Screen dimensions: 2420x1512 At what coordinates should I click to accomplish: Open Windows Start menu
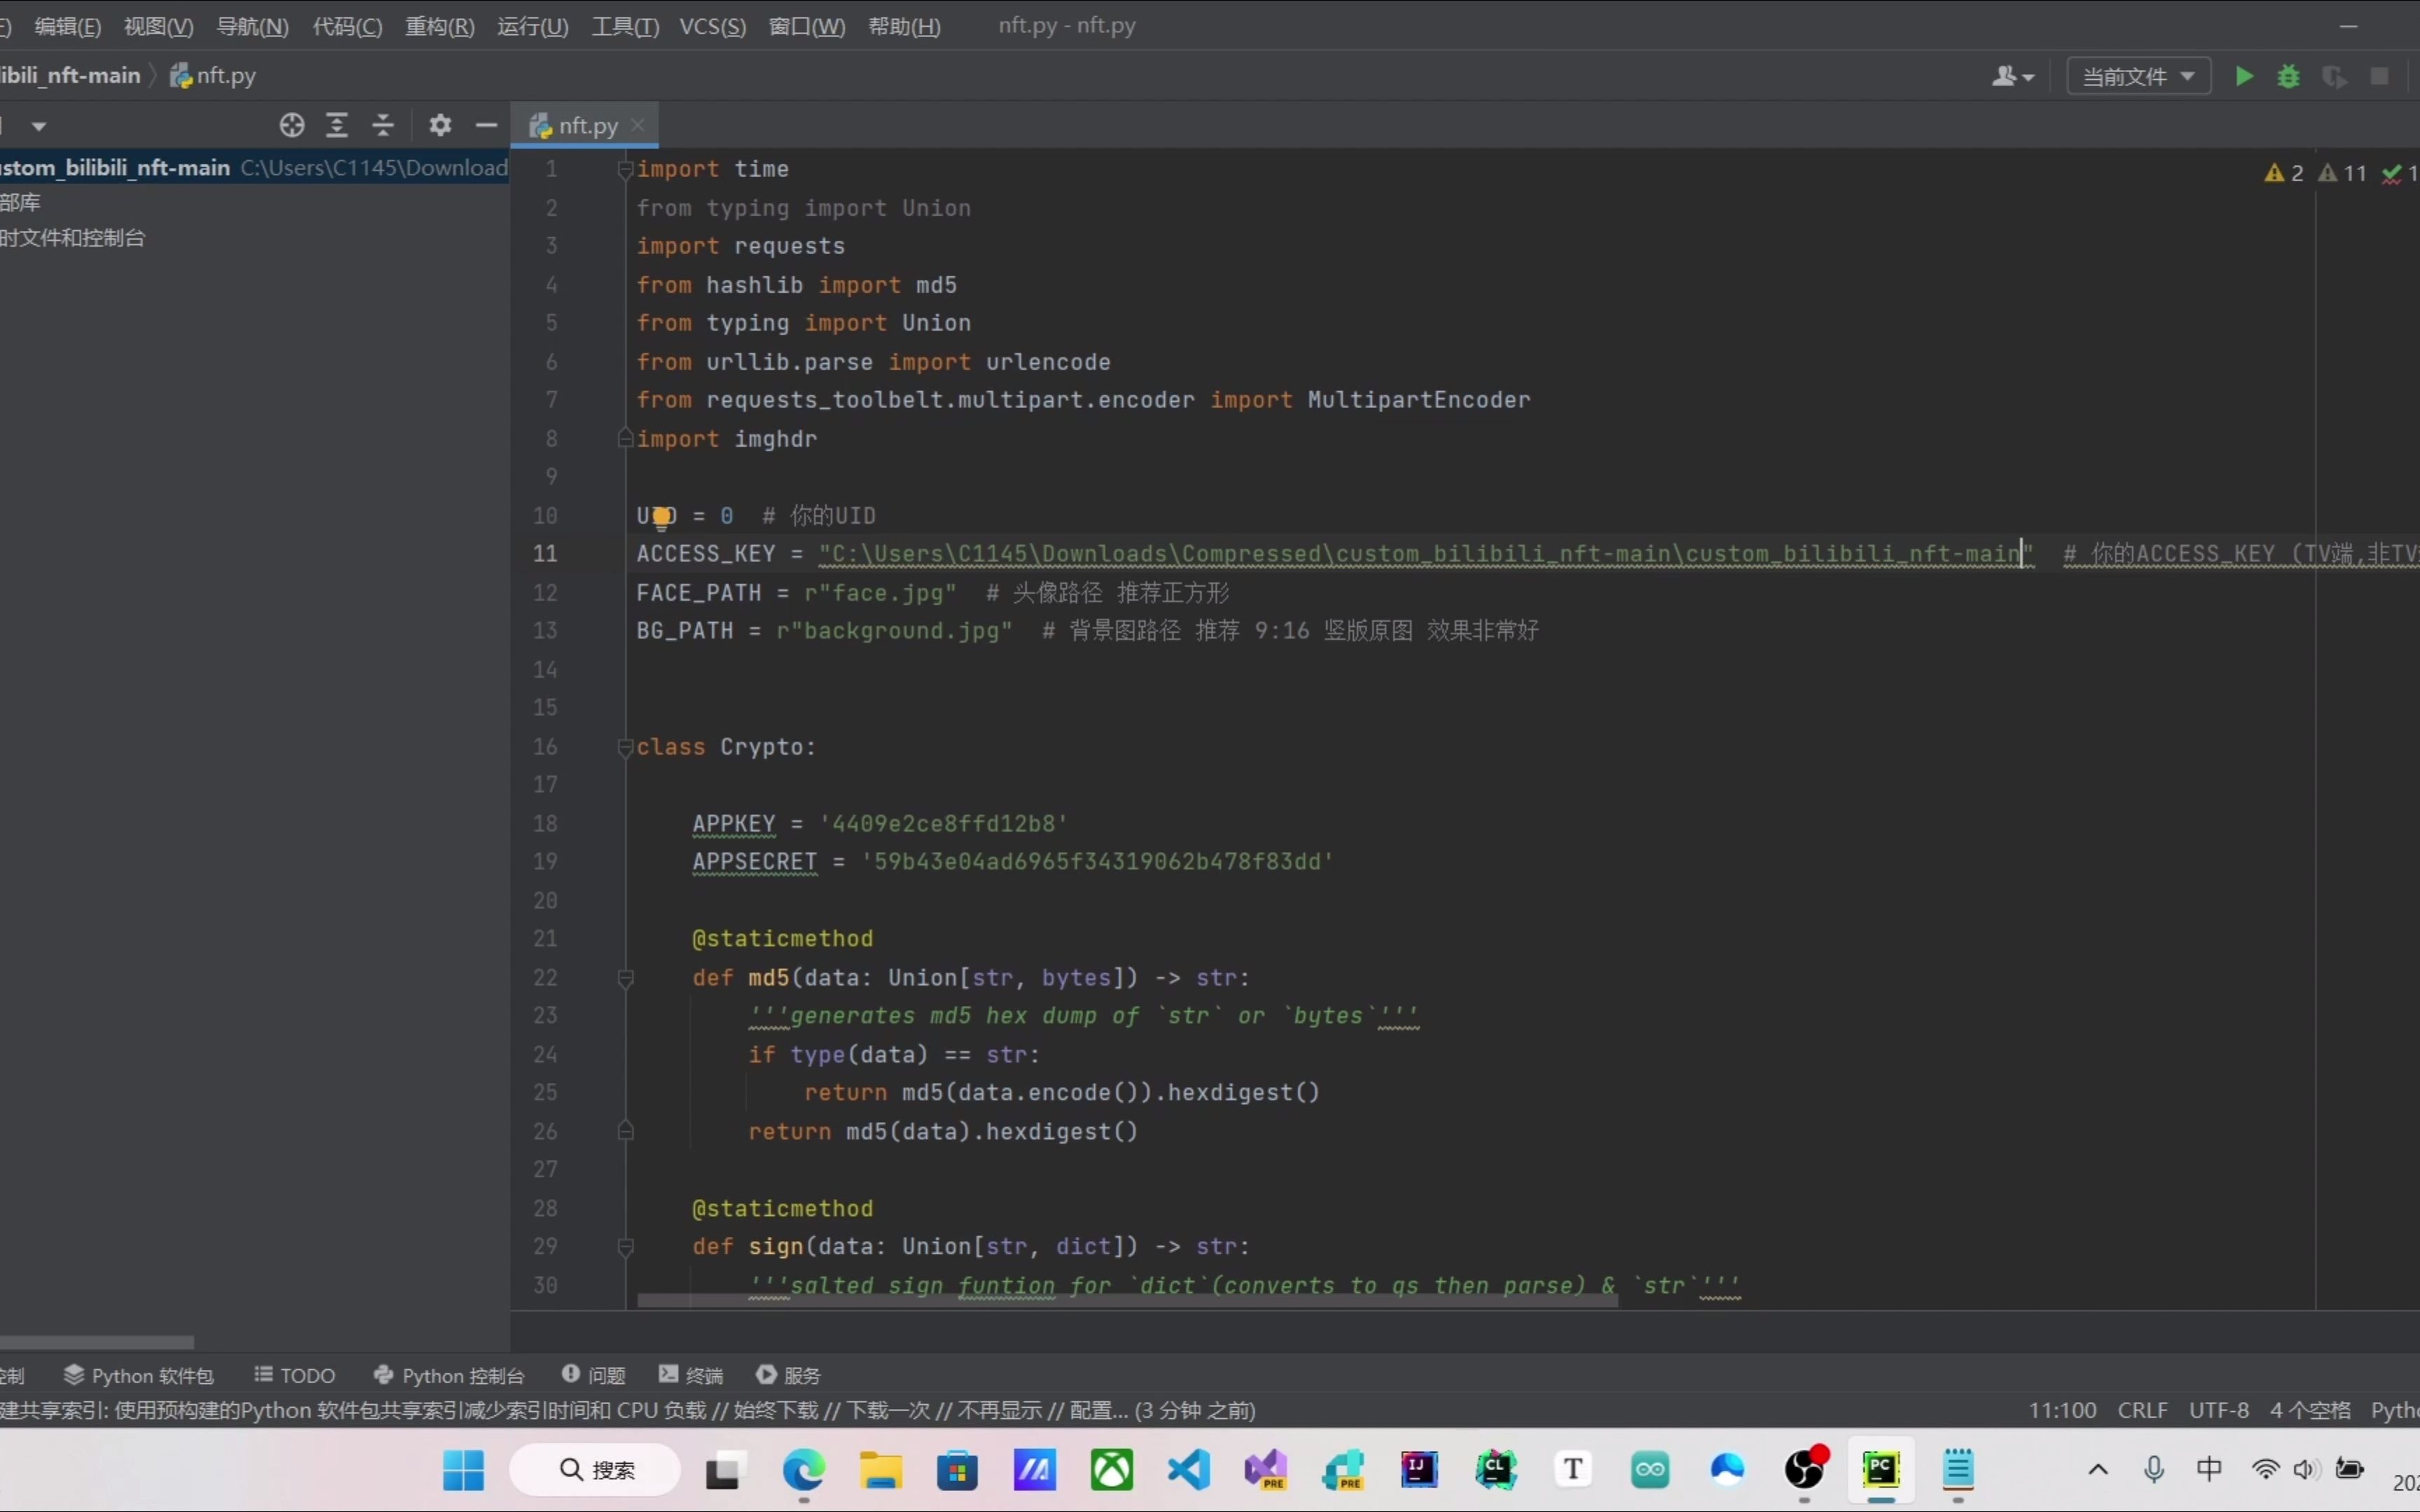click(x=464, y=1470)
